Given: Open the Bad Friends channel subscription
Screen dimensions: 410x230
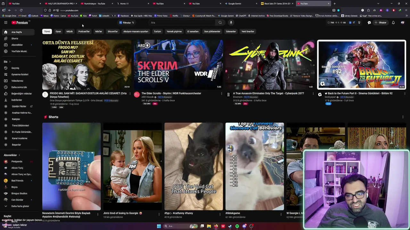Looking at the screenshot, I should coord(18,180).
